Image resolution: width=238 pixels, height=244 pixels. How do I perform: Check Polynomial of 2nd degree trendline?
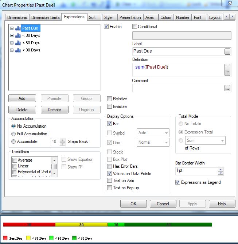(x=15, y=172)
